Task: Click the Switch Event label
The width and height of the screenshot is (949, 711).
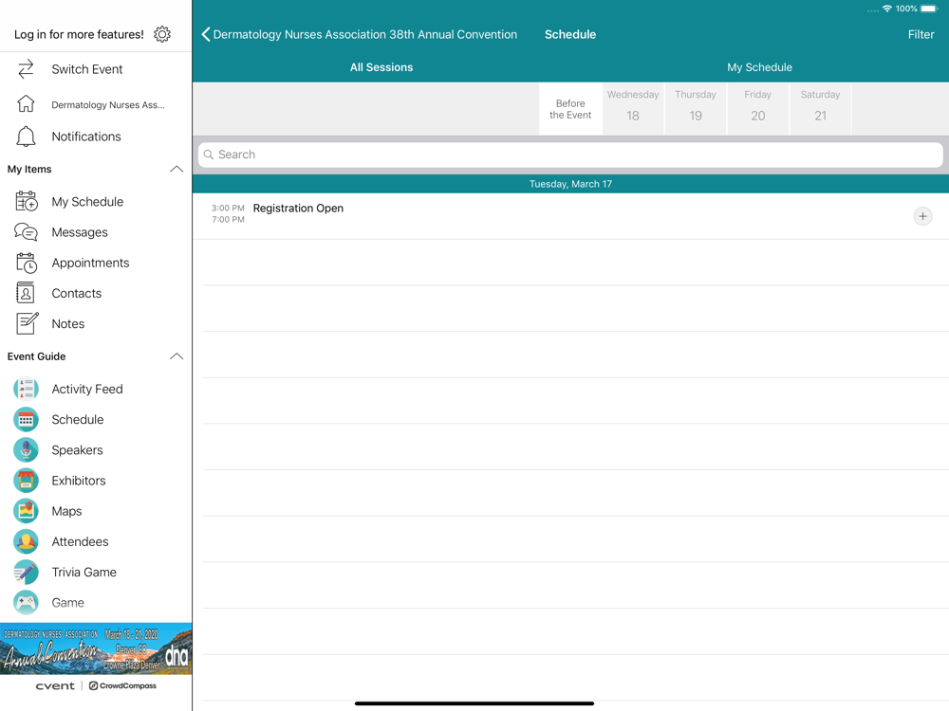Action: [87, 69]
